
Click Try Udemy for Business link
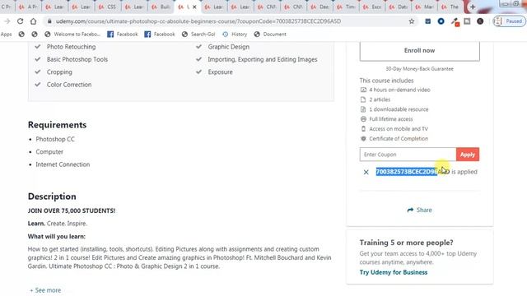394,272
